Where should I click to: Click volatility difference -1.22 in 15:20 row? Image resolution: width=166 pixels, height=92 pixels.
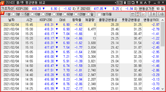156,38
